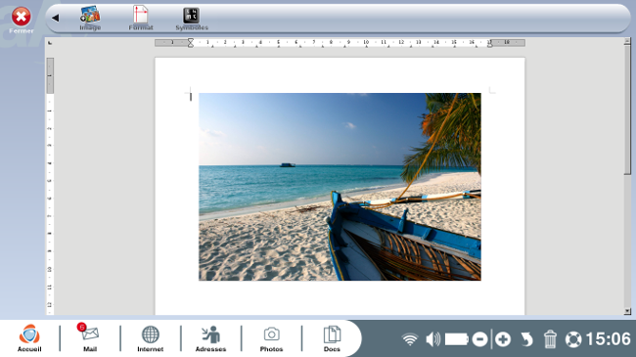Open the Docs app
Screen dimensions: 636x357
tap(332, 338)
